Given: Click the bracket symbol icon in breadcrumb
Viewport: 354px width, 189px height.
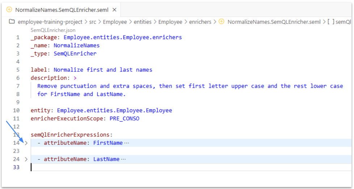Looking at the screenshot, I should (330, 22).
